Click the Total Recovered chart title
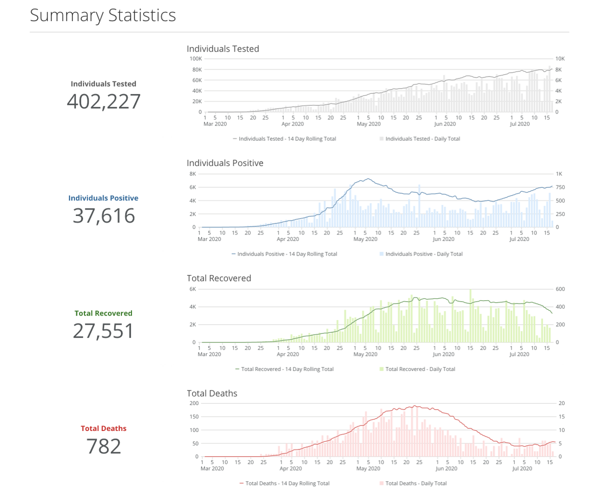 click(x=218, y=278)
